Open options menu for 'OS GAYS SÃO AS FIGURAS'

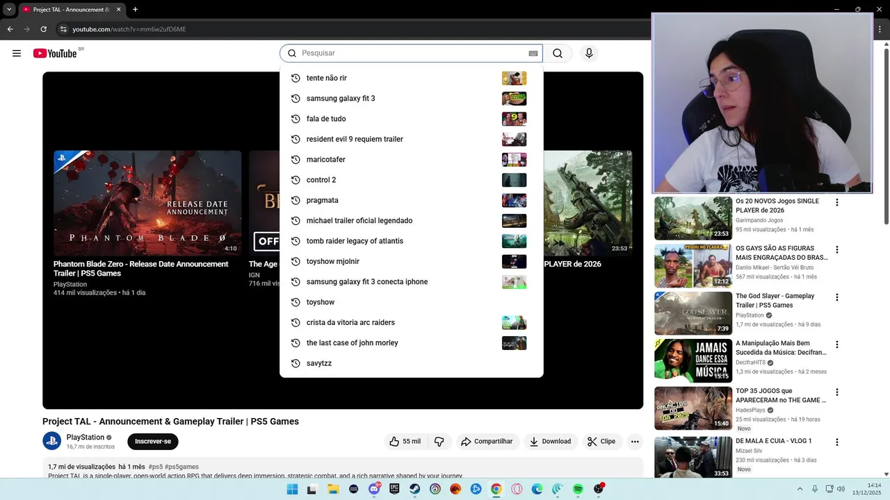pos(837,250)
